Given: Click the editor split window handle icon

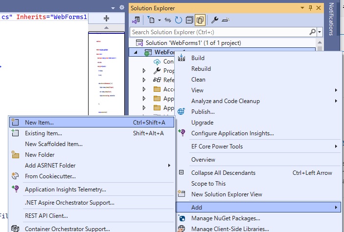Looking at the screenshot, I should 106,18.
